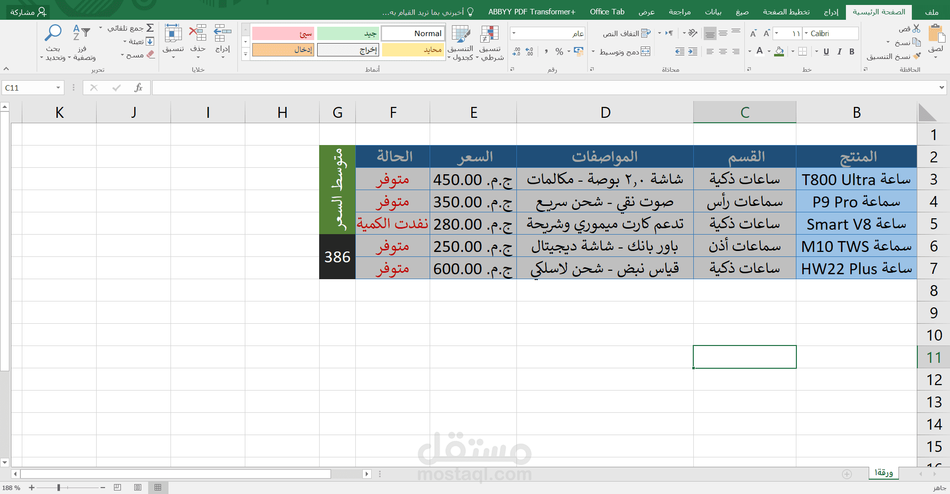The height and width of the screenshot is (494, 950).
Task: Apply the Normal cell style
Action: click(413, 33)
